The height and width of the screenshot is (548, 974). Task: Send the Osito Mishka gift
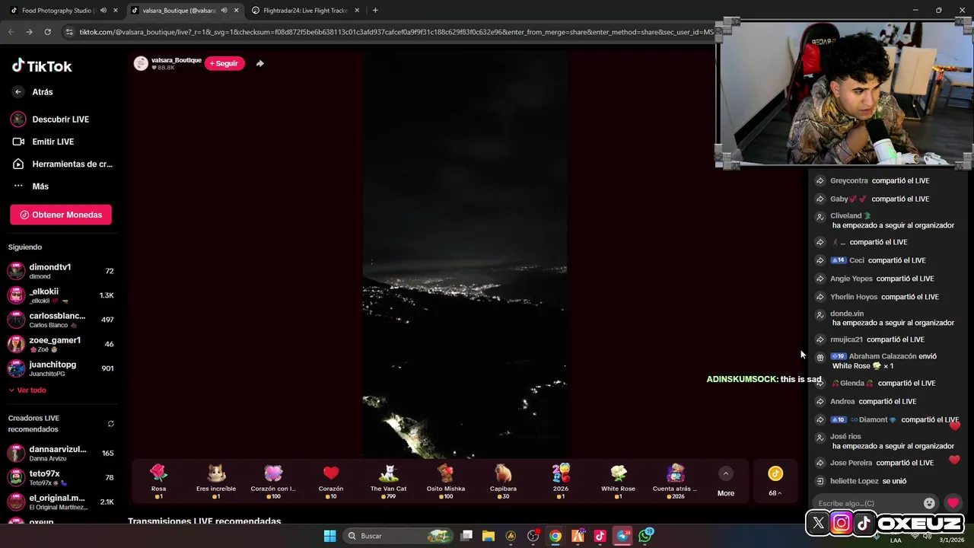click(x=446, y=482)
